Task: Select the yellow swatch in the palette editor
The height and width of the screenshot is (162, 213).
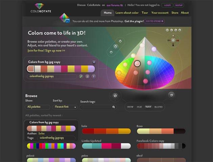Action: (x=71, y=69)
